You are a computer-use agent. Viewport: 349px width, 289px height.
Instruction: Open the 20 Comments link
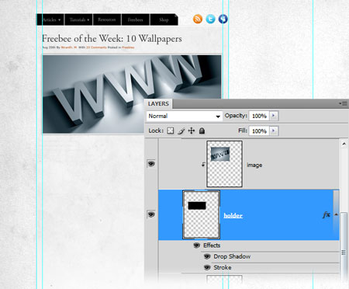click(96, 47)
